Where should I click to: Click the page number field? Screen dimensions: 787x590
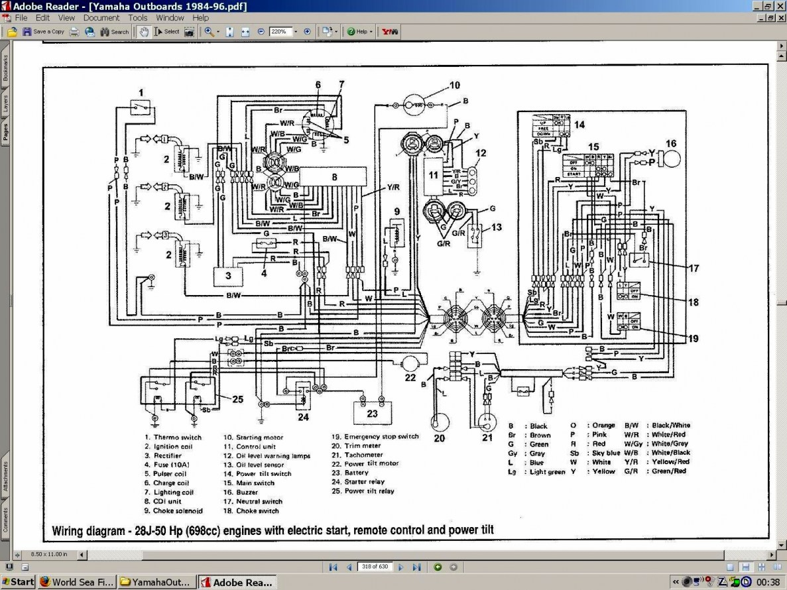375,567
